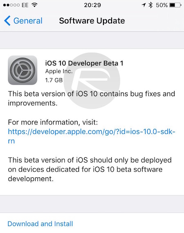Select the iOS 10 Developer Beta 1 title

84,63
